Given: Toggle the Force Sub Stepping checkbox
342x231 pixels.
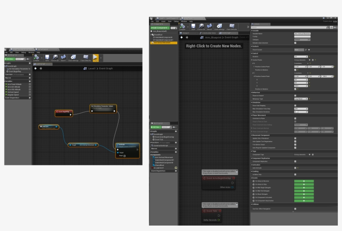Looking at the screenshot, I should [295, 105].
